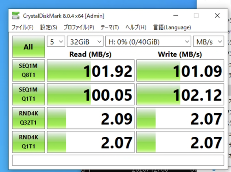Screen dimensions: 231x172
Task: Open the ファイル(F) menu
Action: point(23,27)
